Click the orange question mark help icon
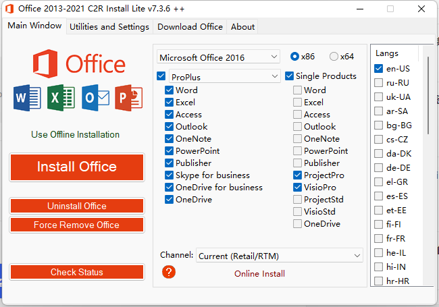Image resolution: width=439 pixels, height=307 pixels. click(169, 272)
